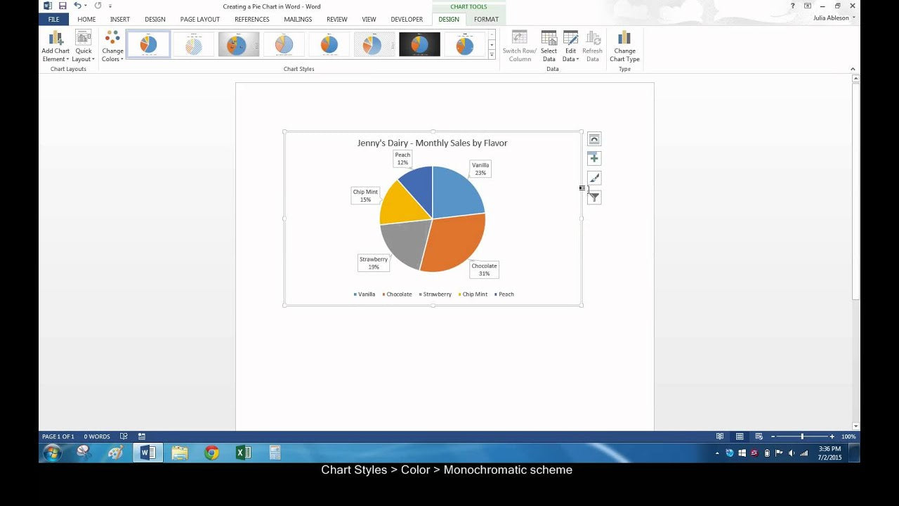Image resolution: width=899 pixels, height=506 pixels.
Task: Click the Save icon in Quick Access
Action: [x=63, y=6]
